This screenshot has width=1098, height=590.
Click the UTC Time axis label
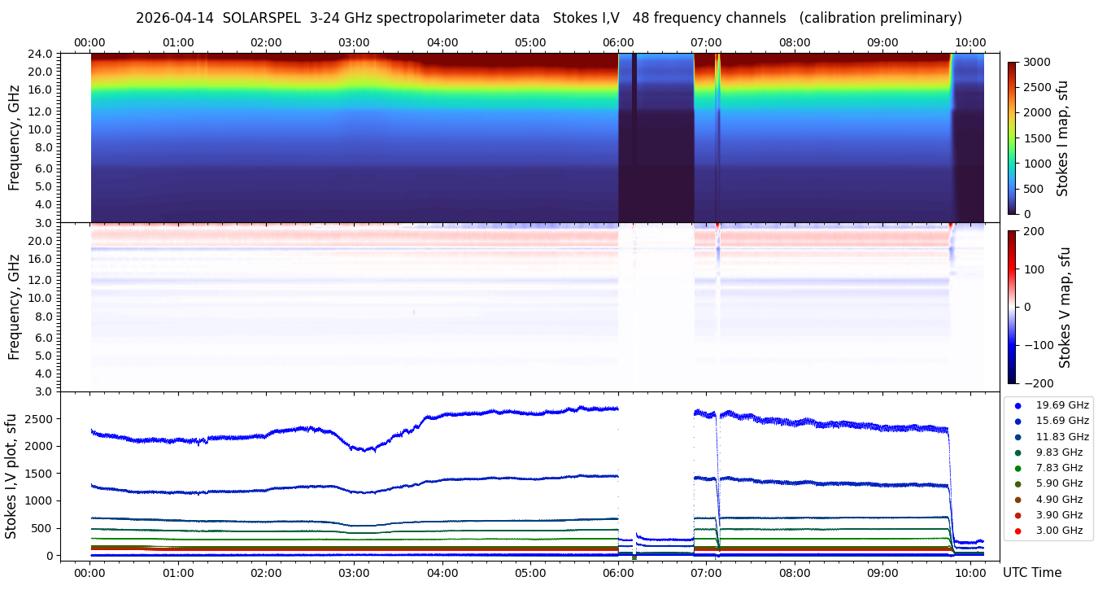coord(1032,573)
